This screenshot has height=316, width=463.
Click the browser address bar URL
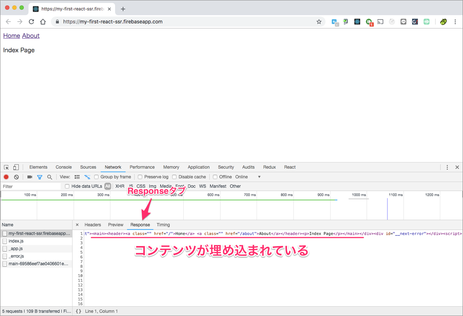tap(113, 22)
